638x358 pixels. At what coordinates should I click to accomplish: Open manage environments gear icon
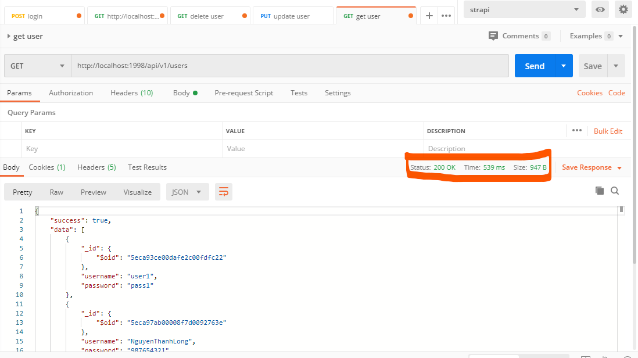(623, 9)
